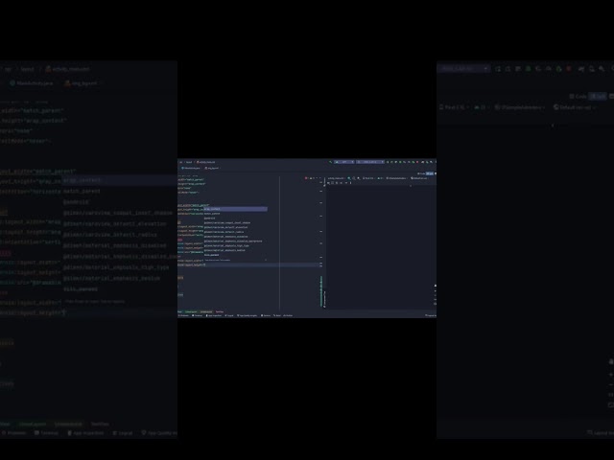614x460 pixels.
Task: Click the red Stop icon in center frame
Action: pyautogui.click(x=417, y=162)
